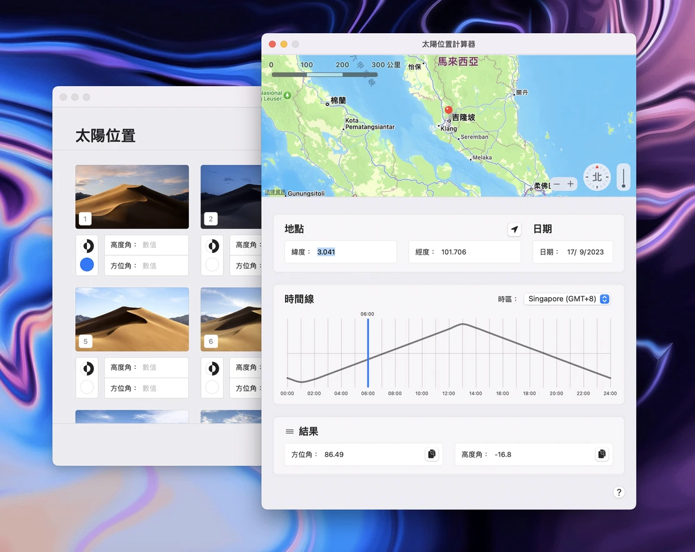Viewport: 695px width, 552px height.
Task: Open the Singapore (GMT+8) timezone dropdown
Action: tap(567, 299)
